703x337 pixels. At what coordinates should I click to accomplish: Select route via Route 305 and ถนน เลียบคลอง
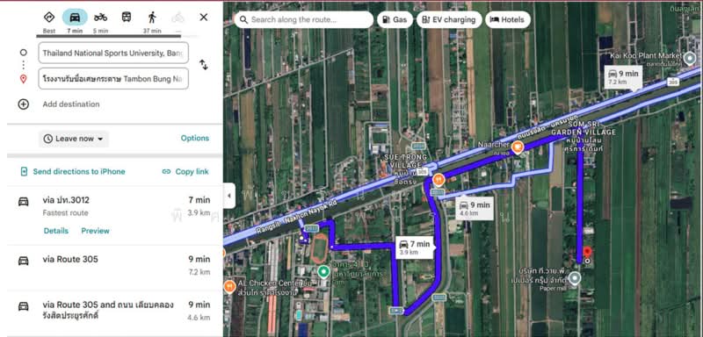click(x=115, y=312)
